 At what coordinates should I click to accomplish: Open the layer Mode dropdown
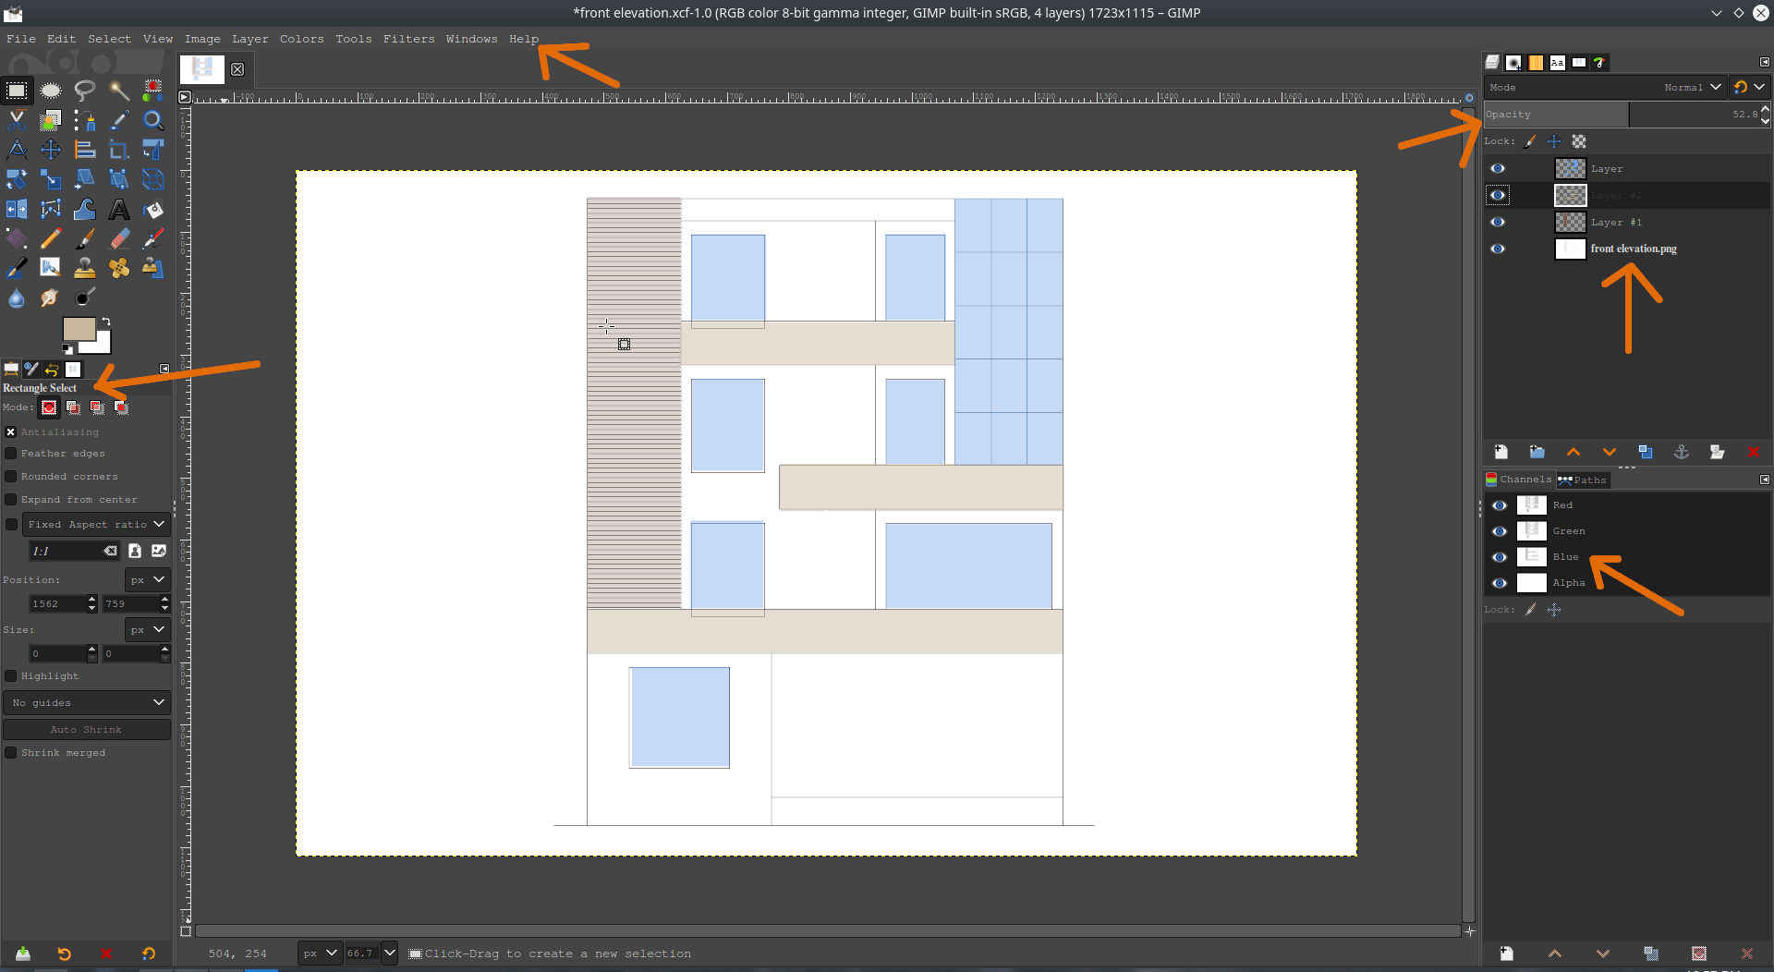(1691, 87)
